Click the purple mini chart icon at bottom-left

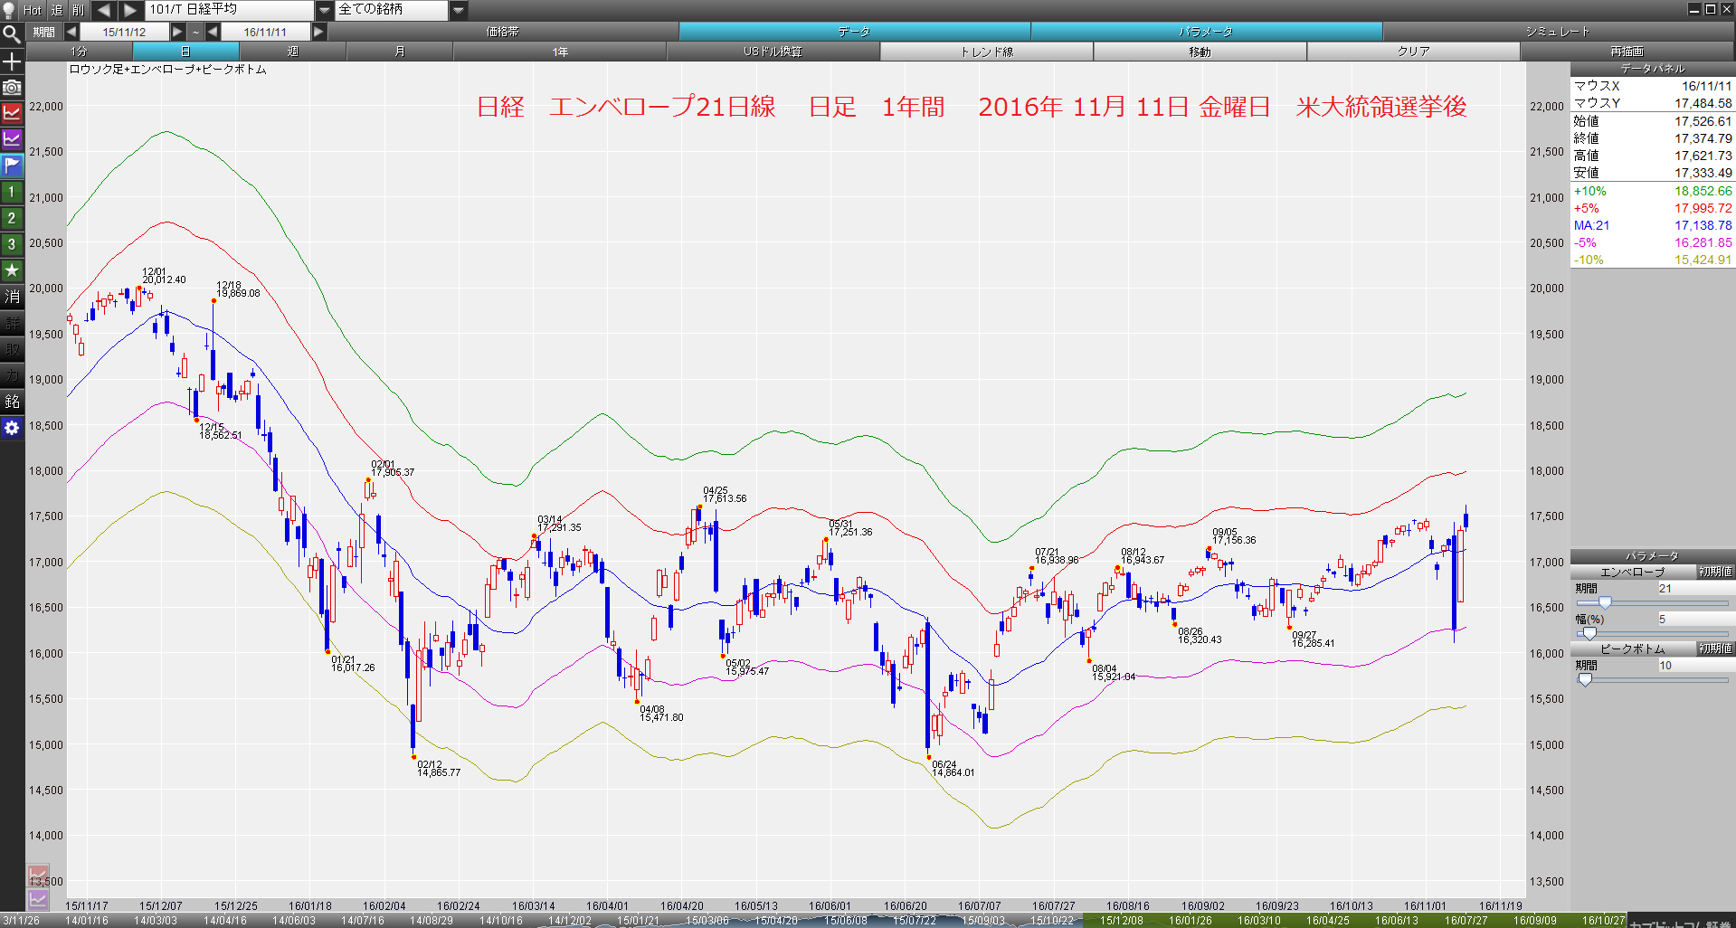[38, 898]
